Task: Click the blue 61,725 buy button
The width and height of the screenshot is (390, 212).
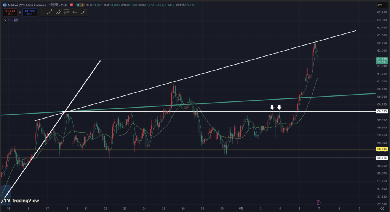Action: (x=30, y=12)
